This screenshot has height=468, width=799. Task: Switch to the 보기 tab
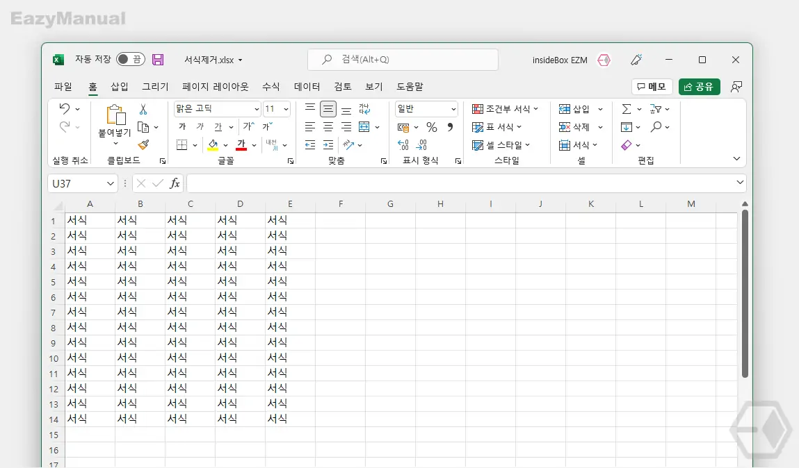[373, 87]
